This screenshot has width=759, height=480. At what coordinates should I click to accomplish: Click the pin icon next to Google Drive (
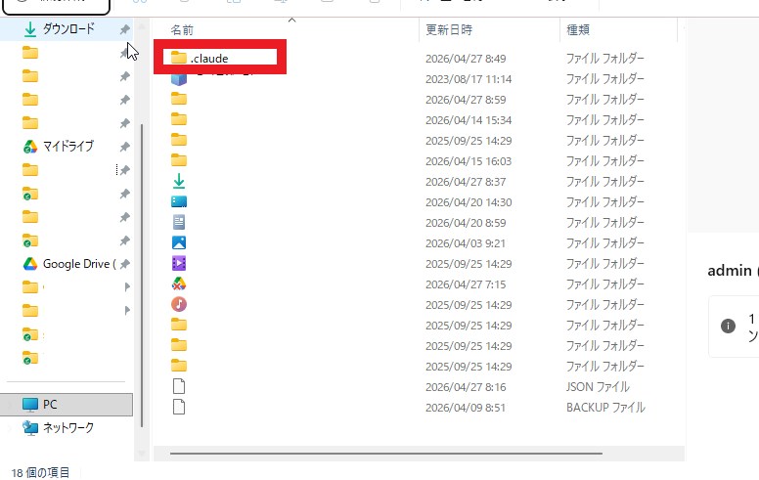[x=125, y=264]
